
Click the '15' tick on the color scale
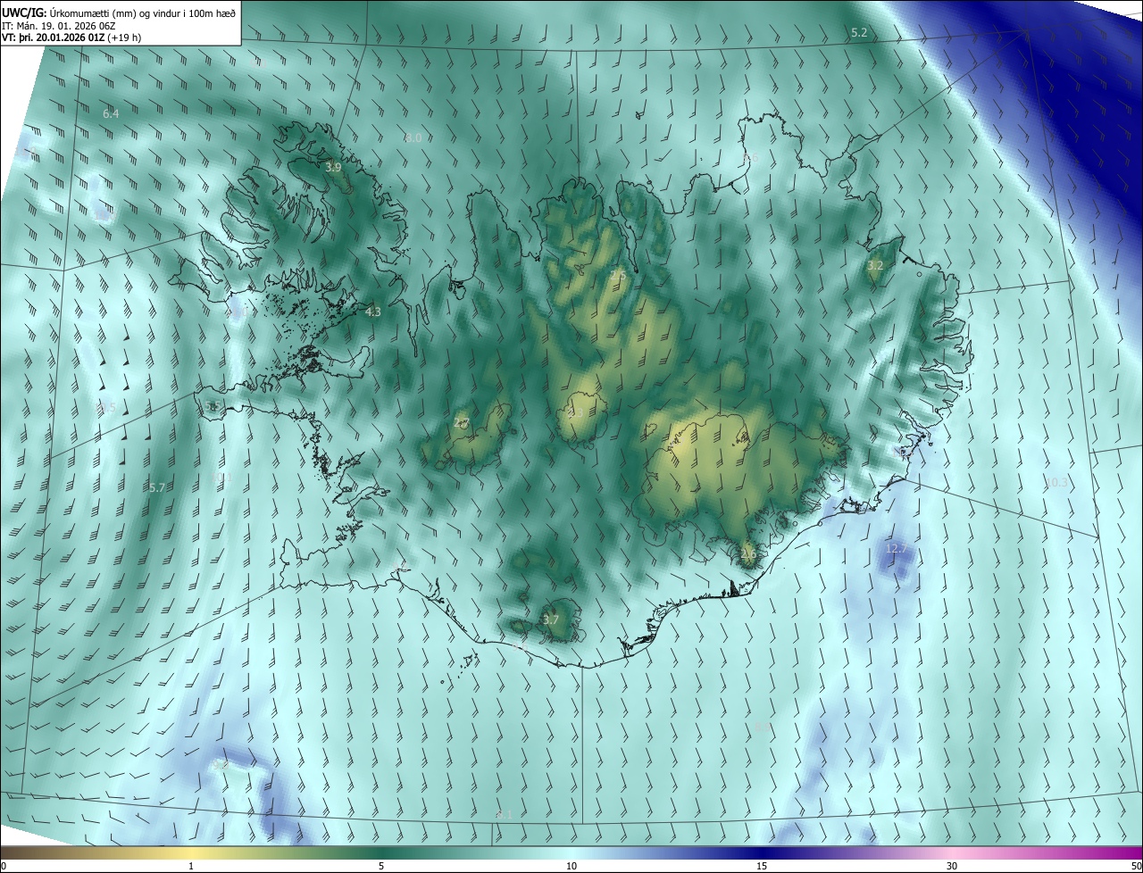(762, 866)
